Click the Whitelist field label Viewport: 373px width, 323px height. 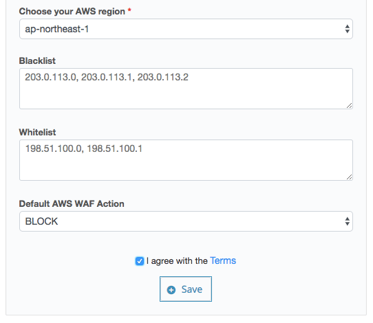click(37, 132)
